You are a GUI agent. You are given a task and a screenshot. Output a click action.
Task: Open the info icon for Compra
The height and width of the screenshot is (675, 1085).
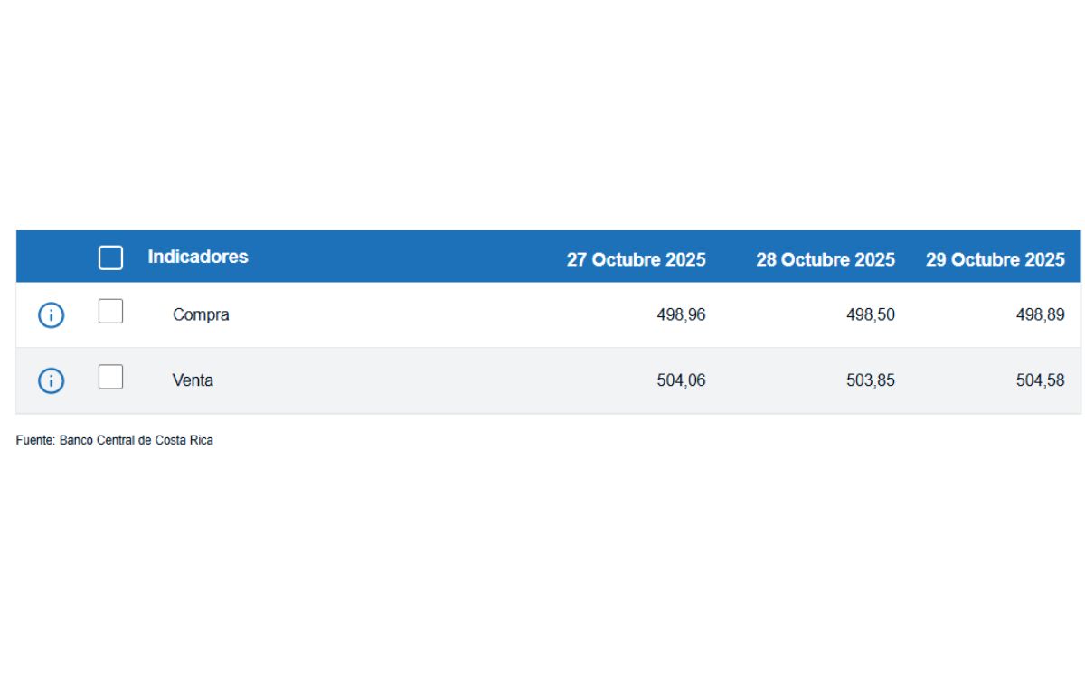coord(52,315)
